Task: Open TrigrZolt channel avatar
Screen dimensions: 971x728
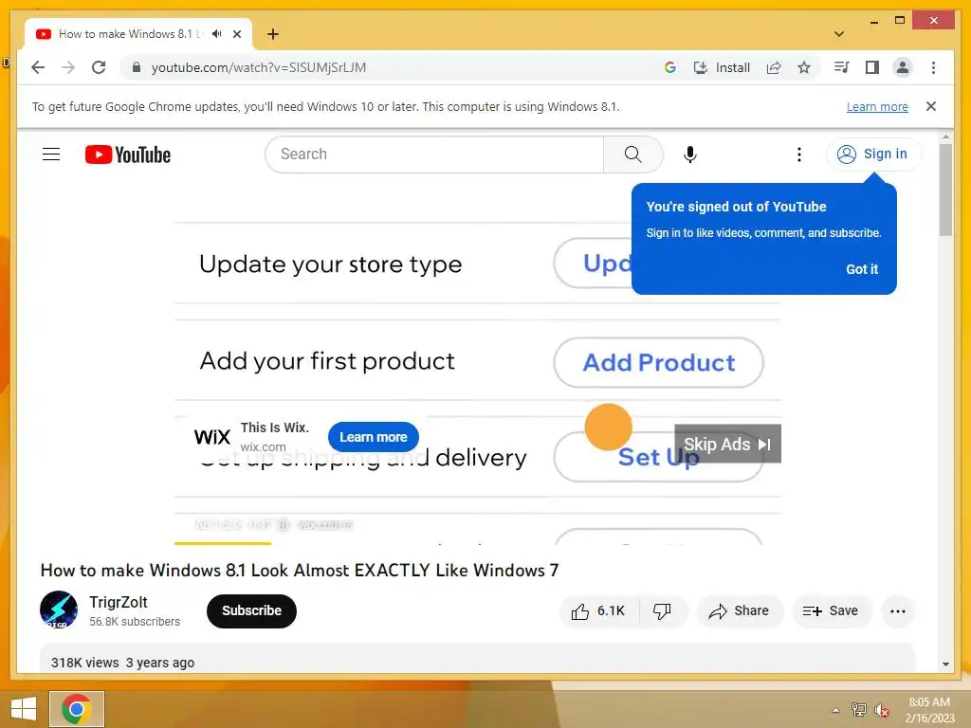Action: (59, 610)
